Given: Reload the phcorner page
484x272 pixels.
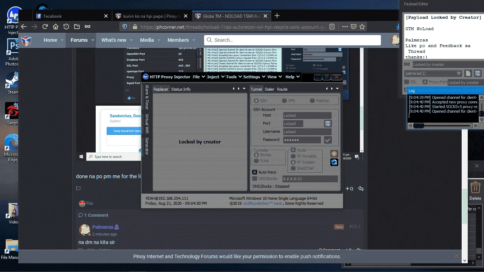Looking at the screenshot, I should [45, 27].
